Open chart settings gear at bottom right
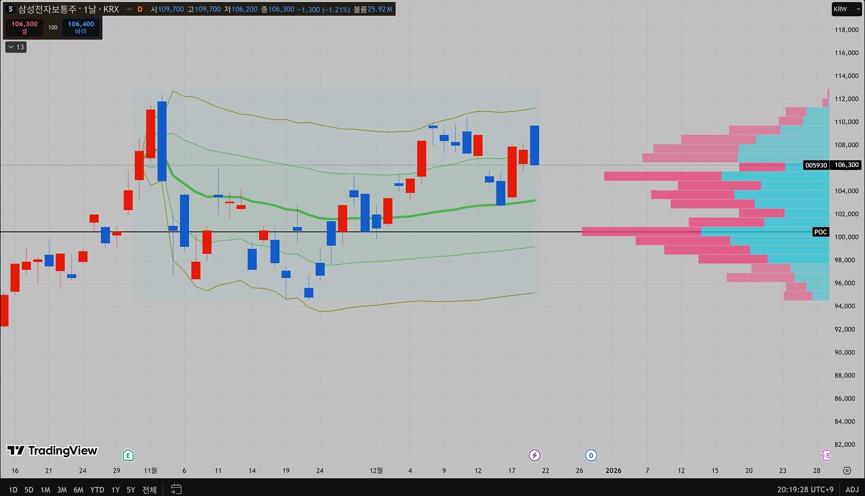 (x=847, y=470)
